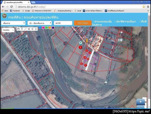Pick the pink color swatch

pos(43,28)
